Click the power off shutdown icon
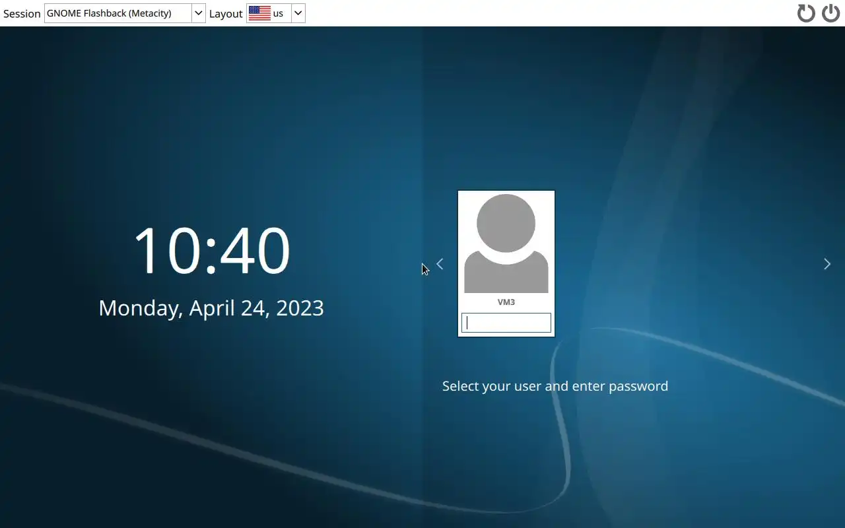 coord(830,13)
